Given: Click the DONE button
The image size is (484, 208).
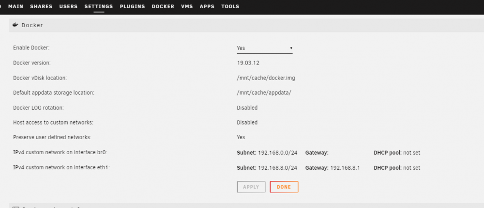Looking at the screenshot, I should pyautogui.click(x=284, y=187).
